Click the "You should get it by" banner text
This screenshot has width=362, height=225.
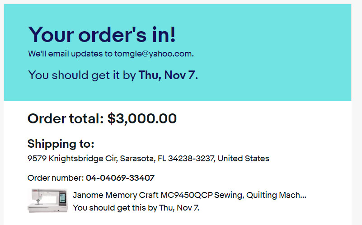tap(82, 75)
